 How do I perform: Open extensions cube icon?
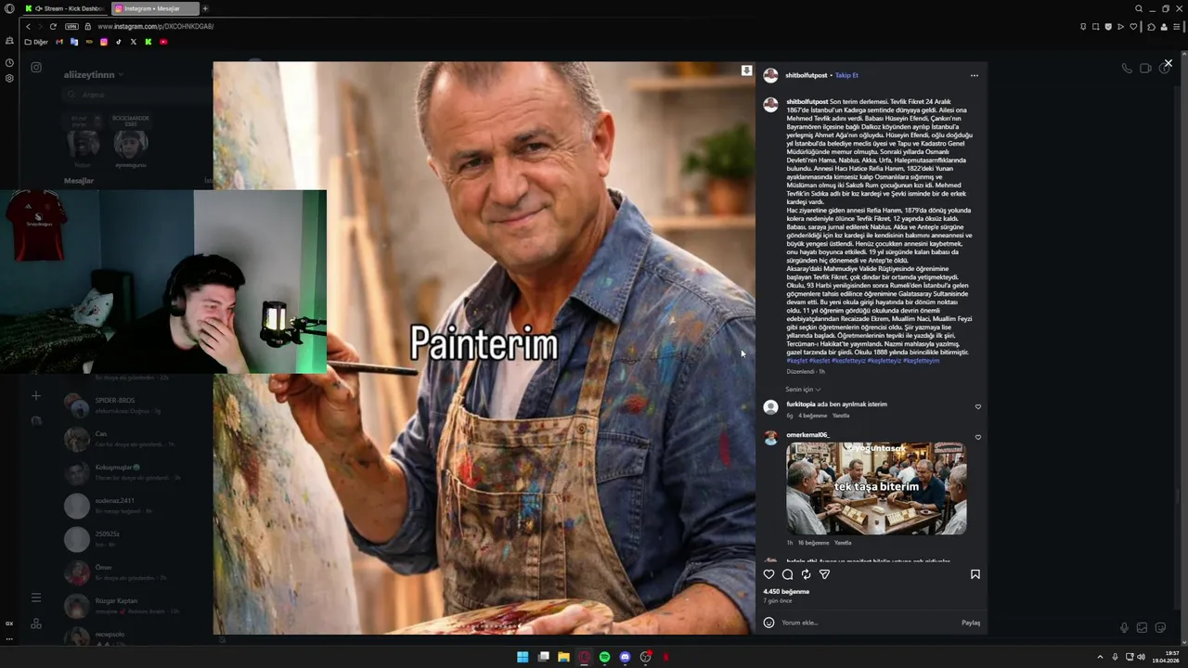coord(1151,26)
